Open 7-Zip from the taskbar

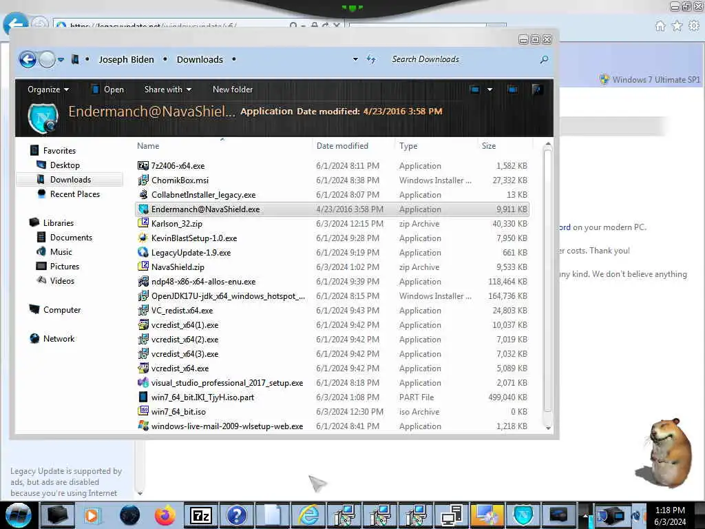click(201, 515)
